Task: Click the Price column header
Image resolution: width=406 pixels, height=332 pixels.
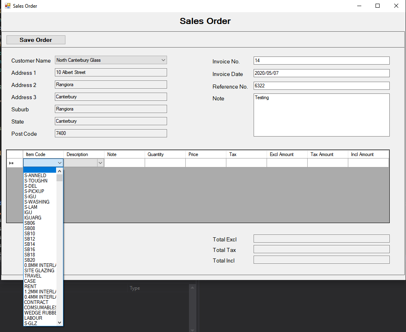Action: coord(206,154)
